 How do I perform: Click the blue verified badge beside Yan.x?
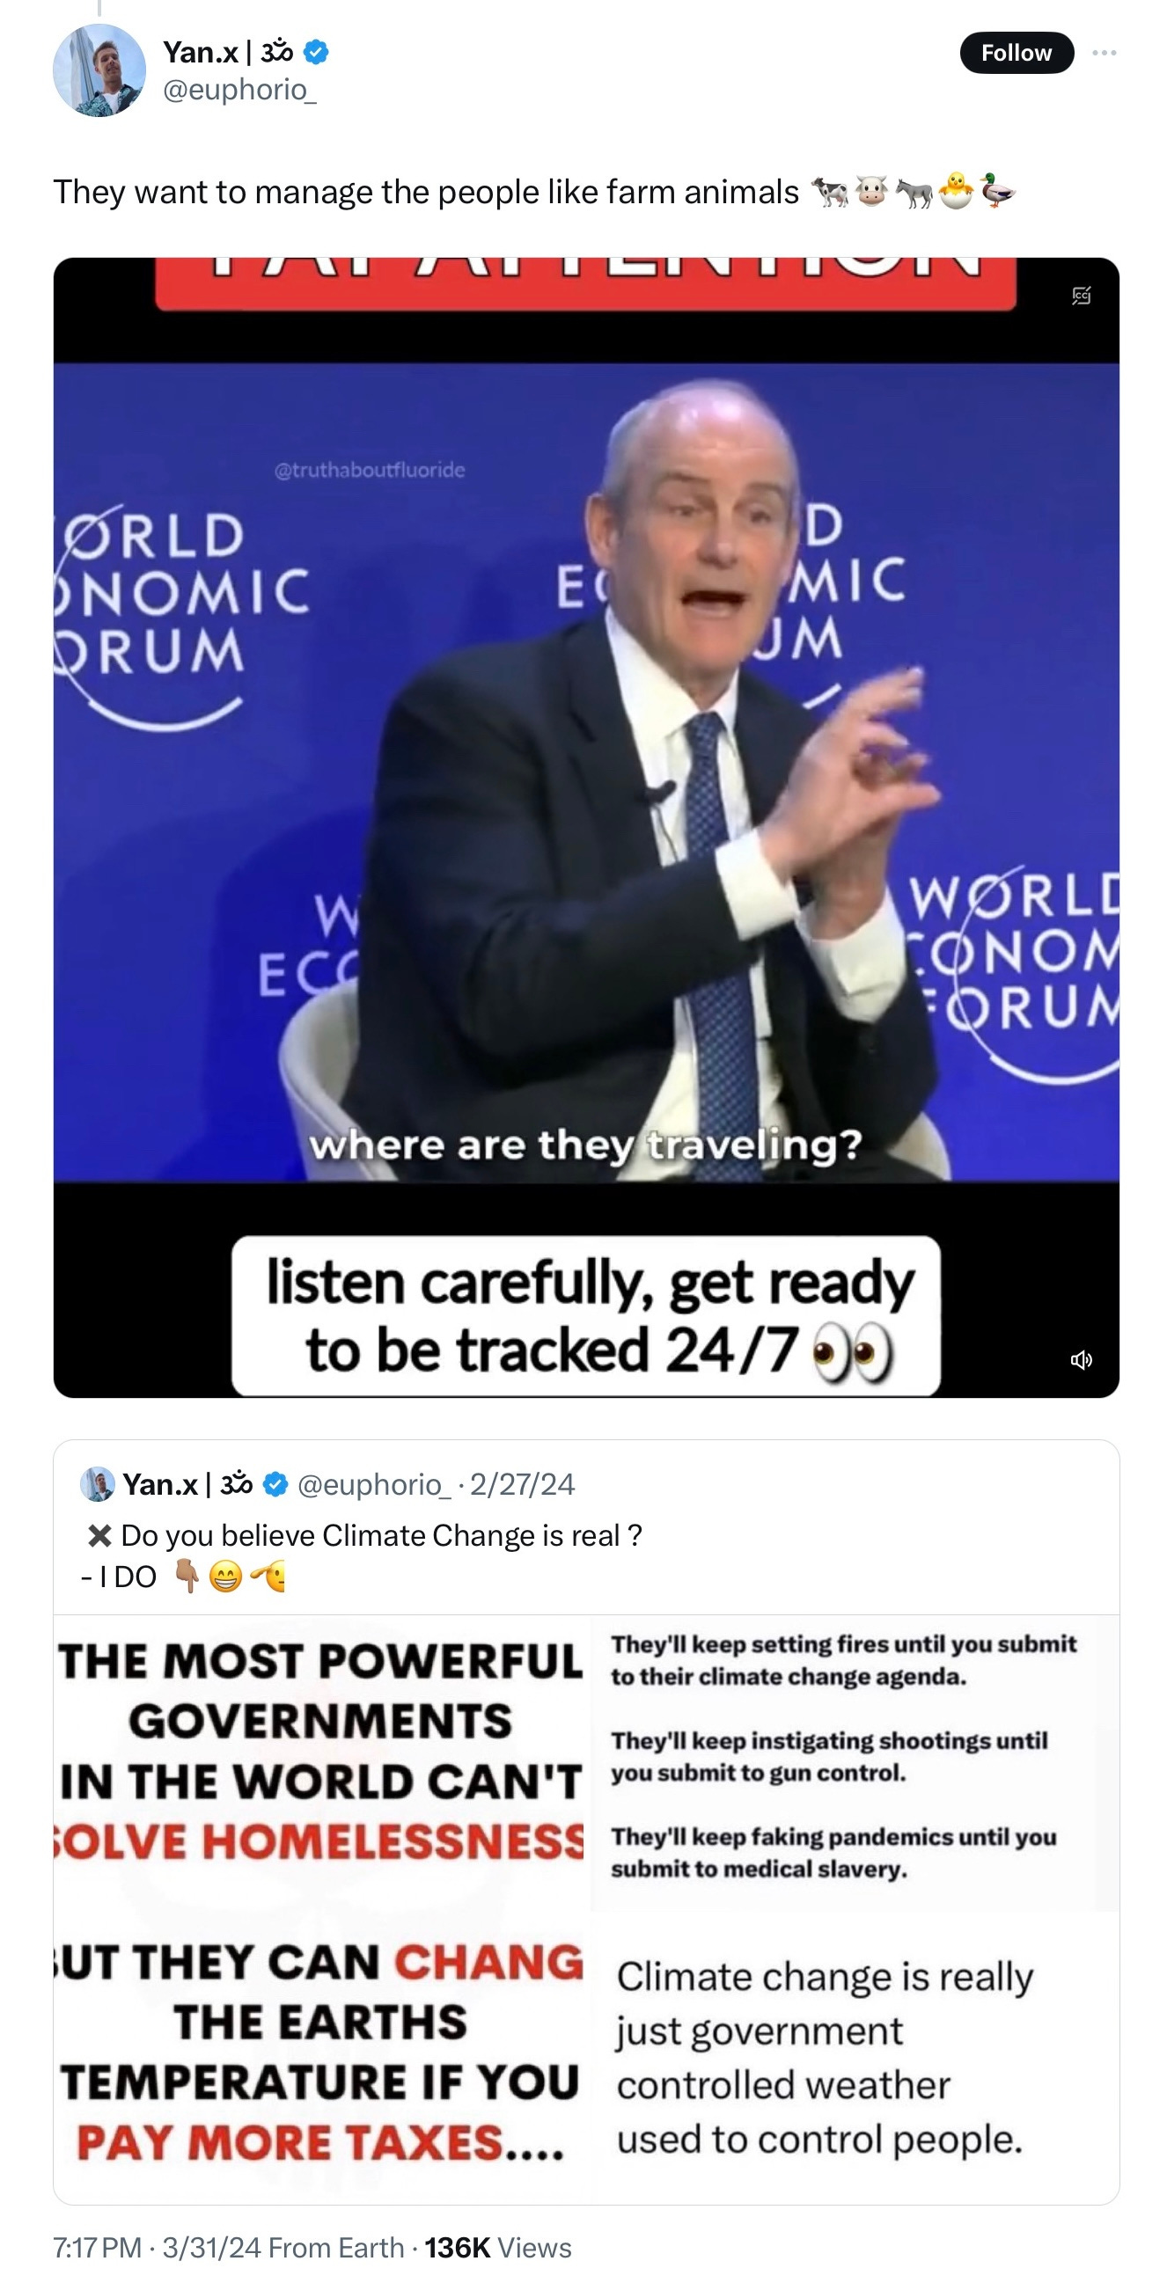click(x=316, y=52)
